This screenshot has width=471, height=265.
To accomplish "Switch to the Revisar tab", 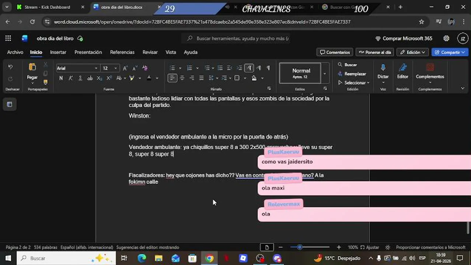I will click(x=150, y=52).
